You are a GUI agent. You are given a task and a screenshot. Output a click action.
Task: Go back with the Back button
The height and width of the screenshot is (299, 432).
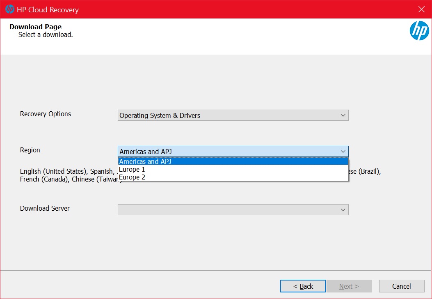pos(303,286)
